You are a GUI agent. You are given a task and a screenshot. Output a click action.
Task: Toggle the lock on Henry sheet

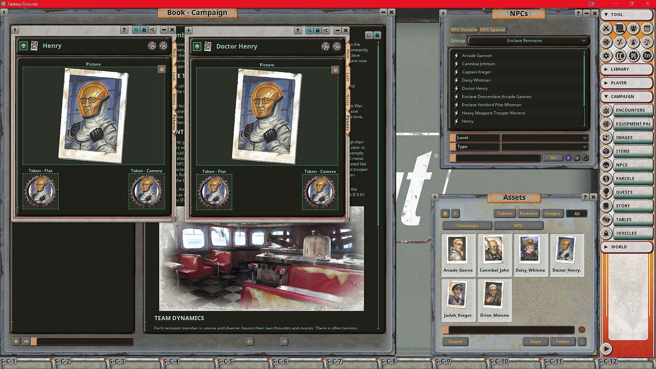pos(144,30)
